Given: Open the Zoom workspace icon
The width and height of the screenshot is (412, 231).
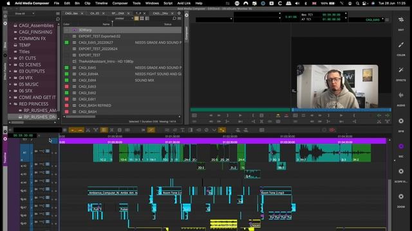Looking at the screenshot, I should coord(401,196).
